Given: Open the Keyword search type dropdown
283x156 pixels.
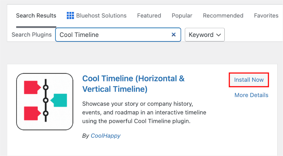Looking at the screenshot, I should 205,34.
